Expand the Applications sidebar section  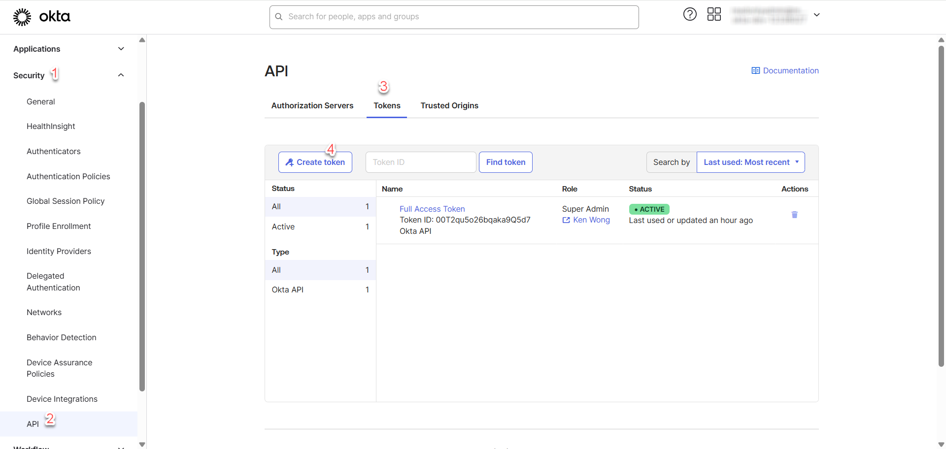121,49
